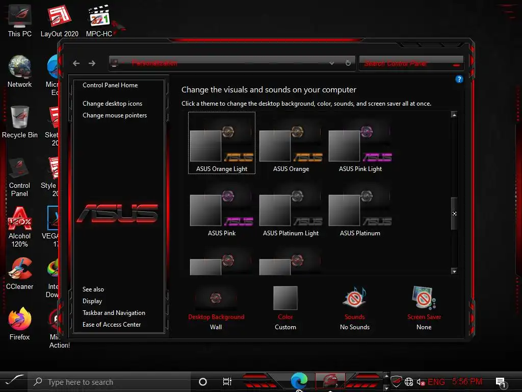Click Change desktop icons link
The height and width of the screenshot is (392, 522).
[x=112, y=104]
